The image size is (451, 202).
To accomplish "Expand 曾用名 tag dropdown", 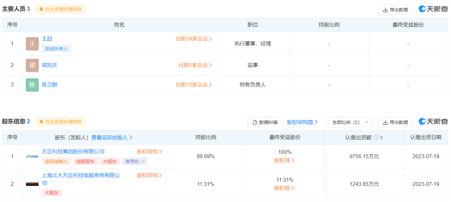I will coord(135,161).
